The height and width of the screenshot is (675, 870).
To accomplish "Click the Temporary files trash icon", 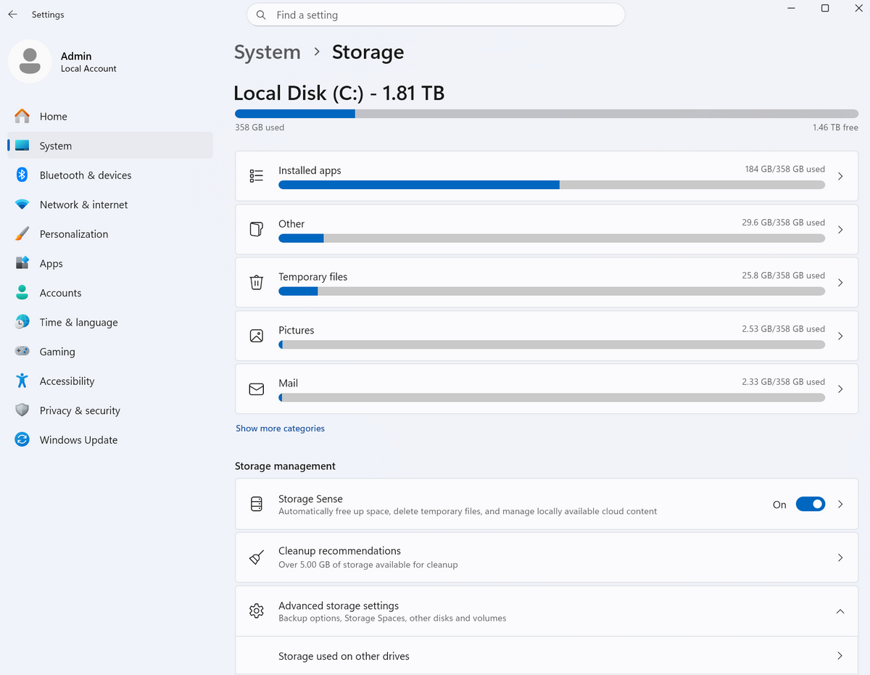I will pos(256,283).
